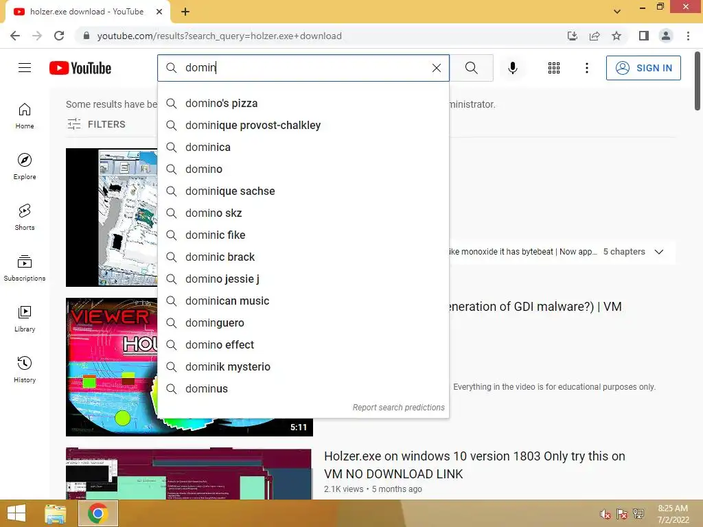Close the holzer.exe download tab
This screenshot has width=703, height=527.
tap(159, 12)
